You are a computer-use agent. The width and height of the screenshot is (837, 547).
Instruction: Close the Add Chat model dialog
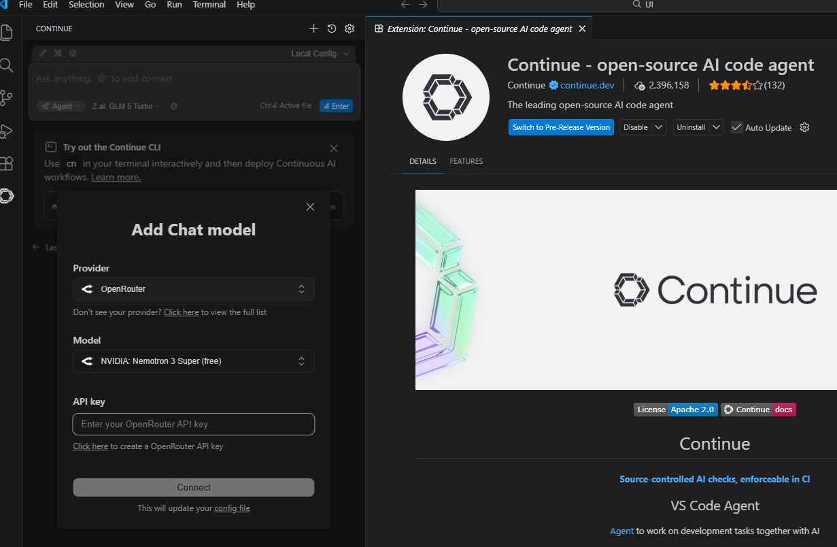click(x=310, y=207)
